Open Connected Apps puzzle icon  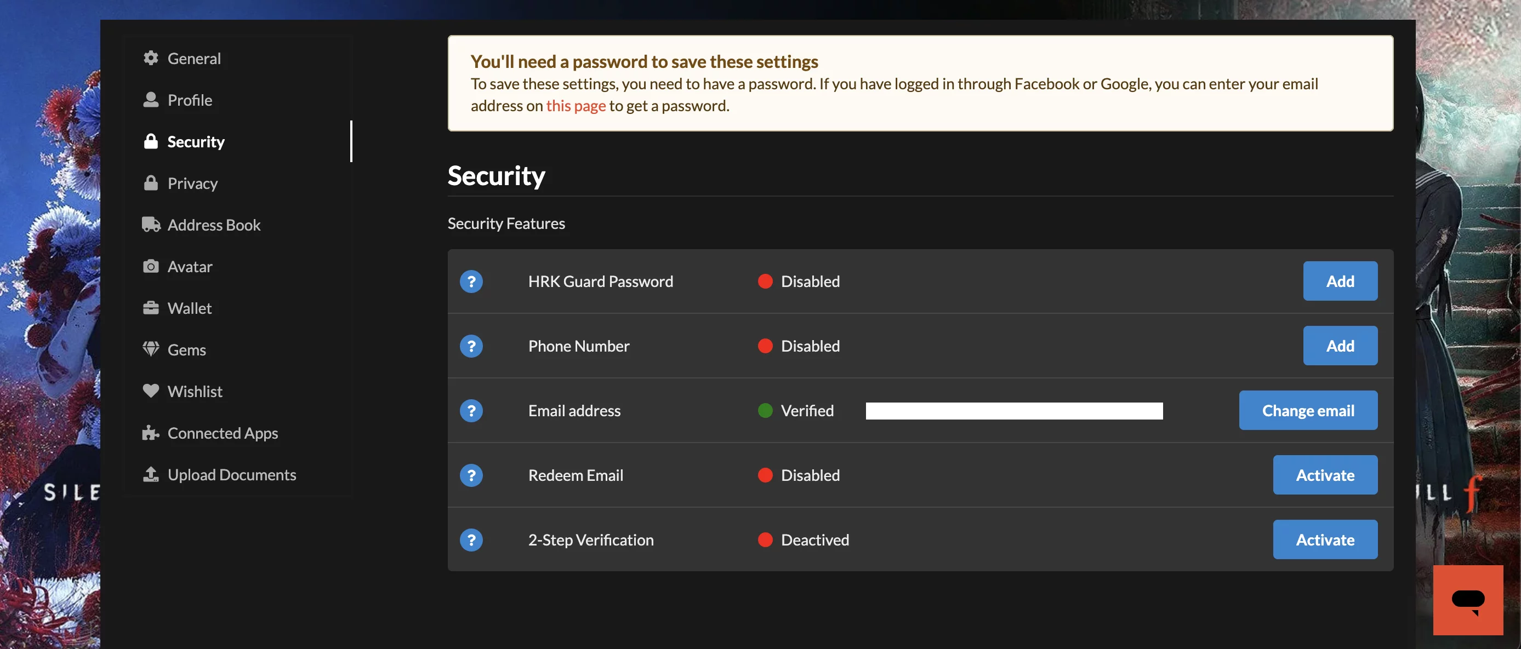[x=151, y=433]
